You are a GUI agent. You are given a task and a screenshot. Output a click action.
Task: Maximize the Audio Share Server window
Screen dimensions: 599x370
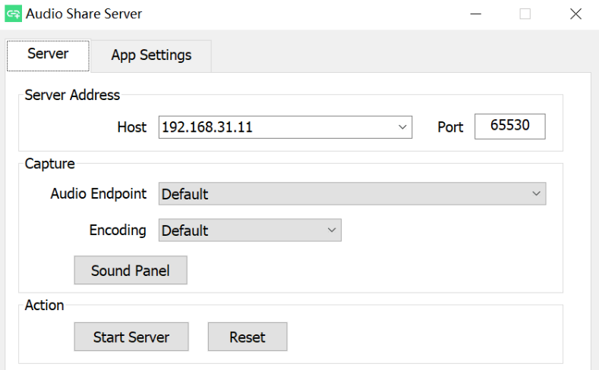pos(525,14)
